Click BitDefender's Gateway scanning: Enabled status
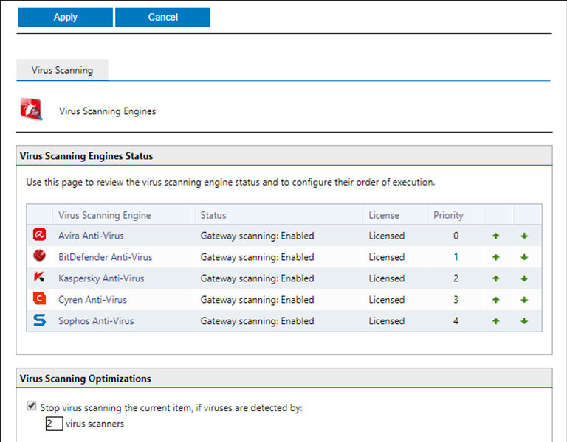Image resolution: width=567 pixels, height=442 pixels. pyautogui.click(x=257, y=257)
